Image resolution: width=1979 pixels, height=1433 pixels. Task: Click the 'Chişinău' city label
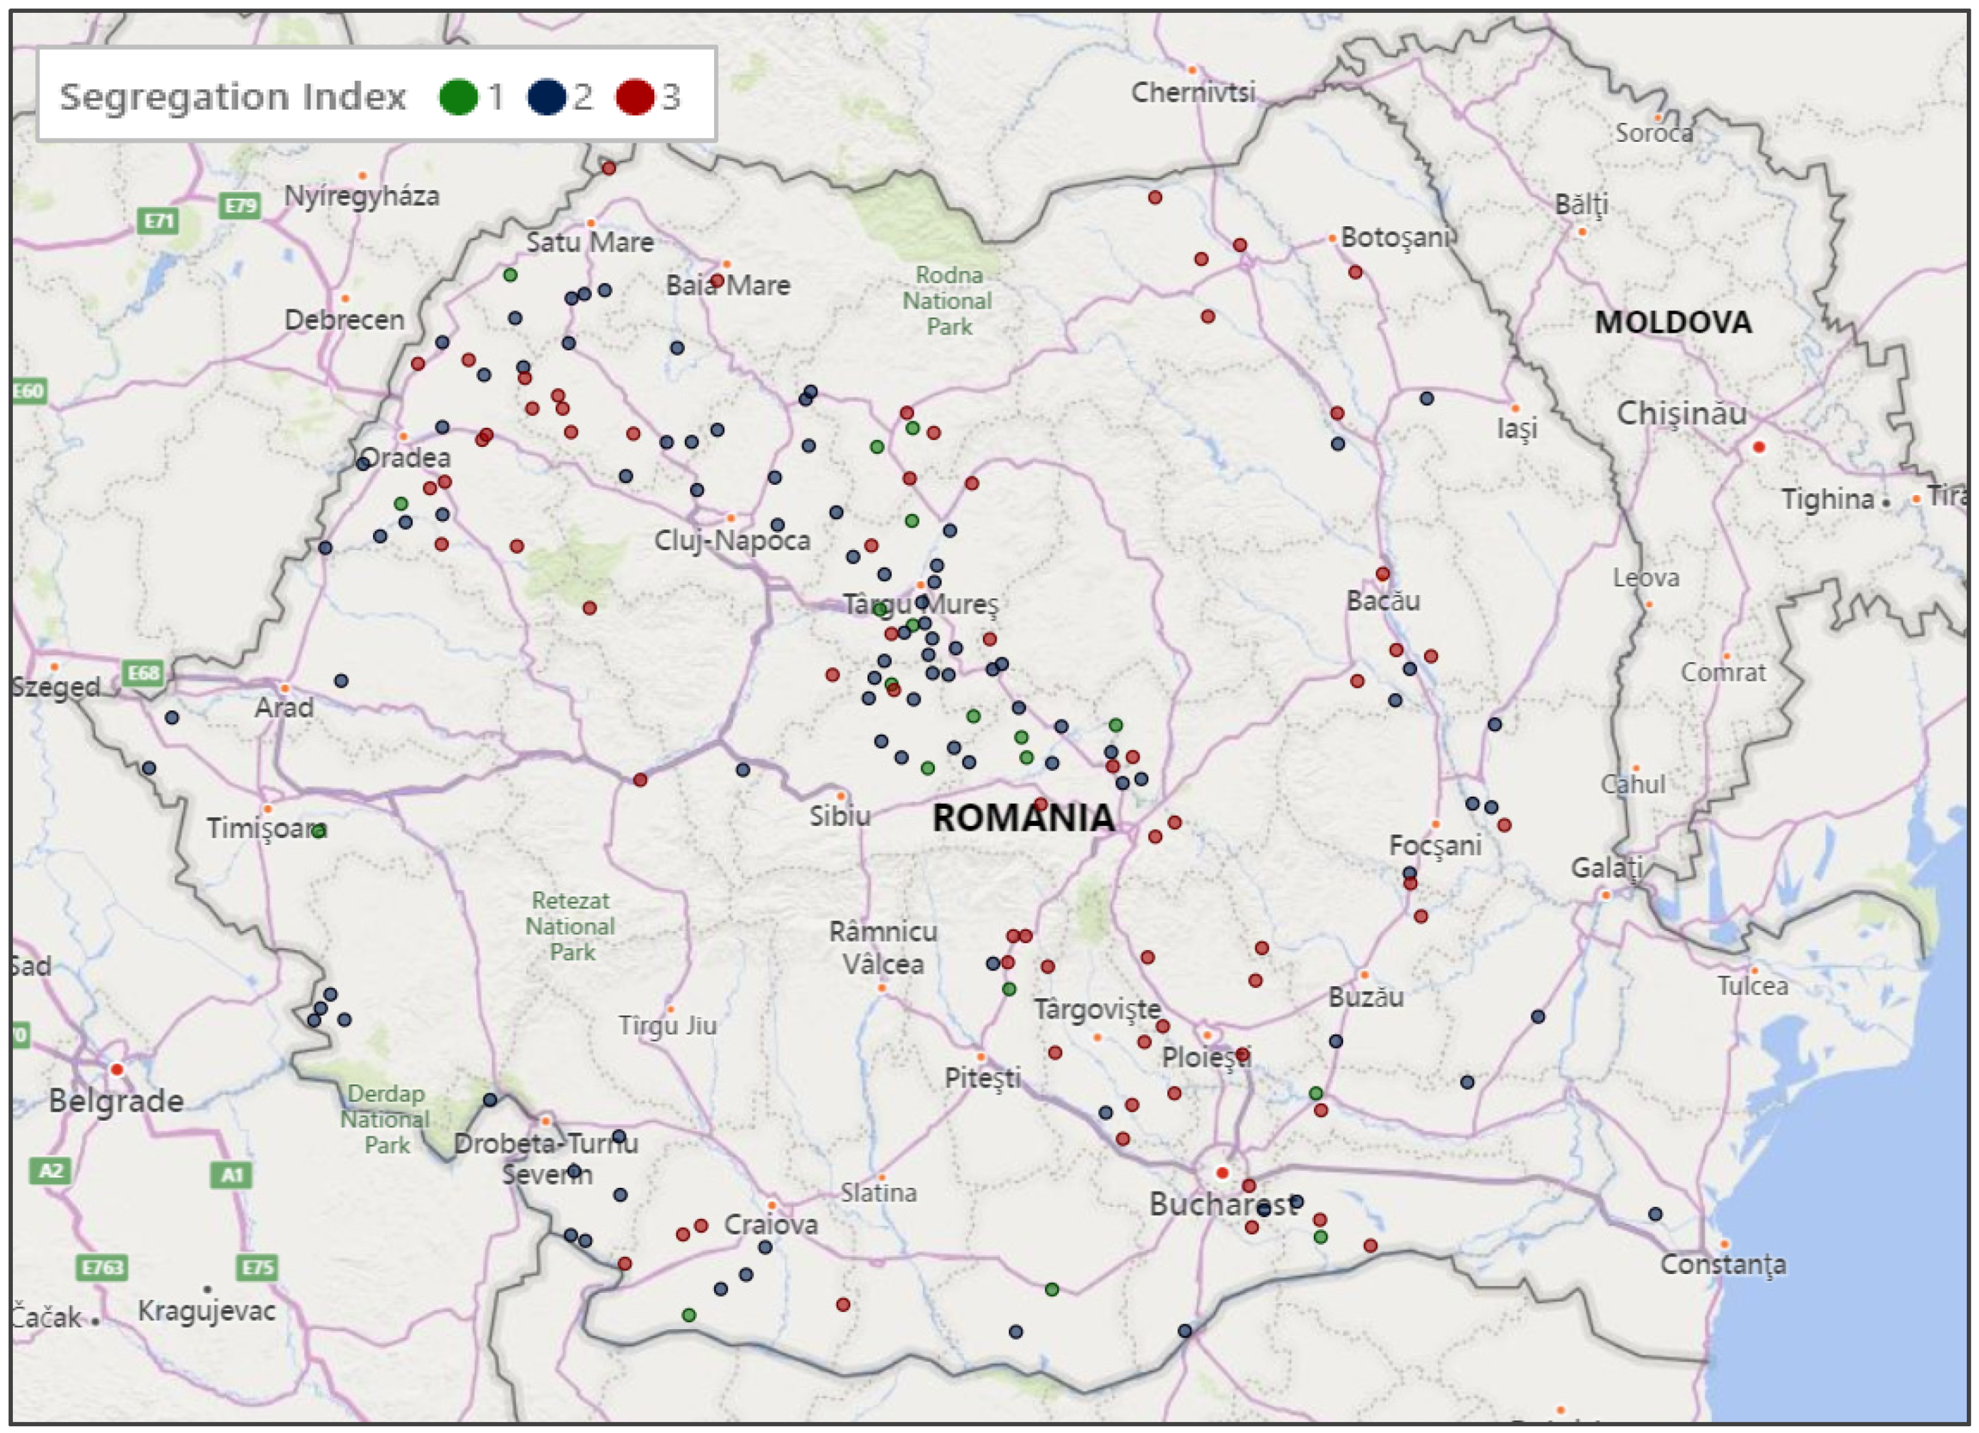point(1681,412)
